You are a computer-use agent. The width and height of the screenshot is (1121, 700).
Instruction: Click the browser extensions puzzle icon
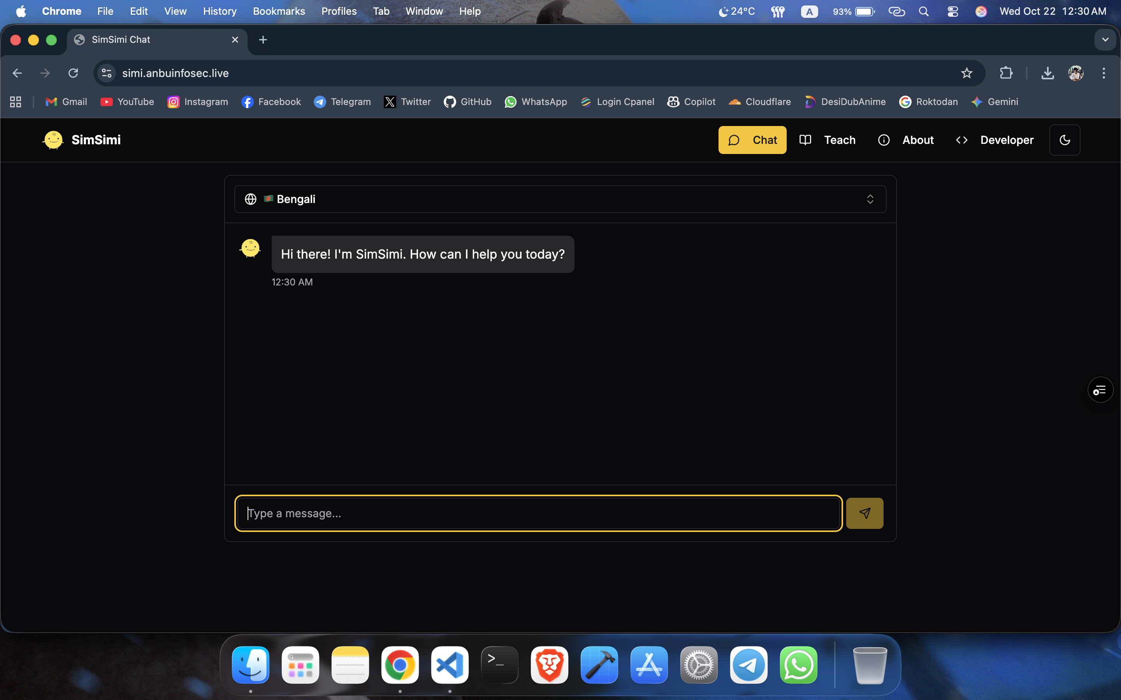point(1006,73)
